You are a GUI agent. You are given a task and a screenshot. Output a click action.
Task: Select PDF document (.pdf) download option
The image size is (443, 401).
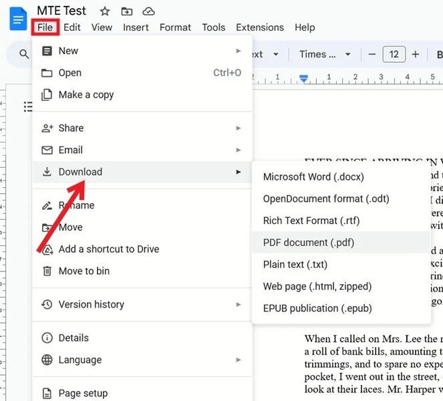pyautogui.click(x=308, y=243)
